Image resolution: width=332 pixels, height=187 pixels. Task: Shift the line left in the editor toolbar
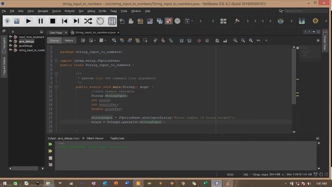coord(181,41)
